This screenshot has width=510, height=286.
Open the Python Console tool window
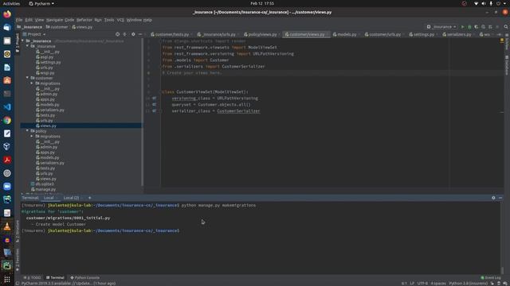(x=85, y=277)
